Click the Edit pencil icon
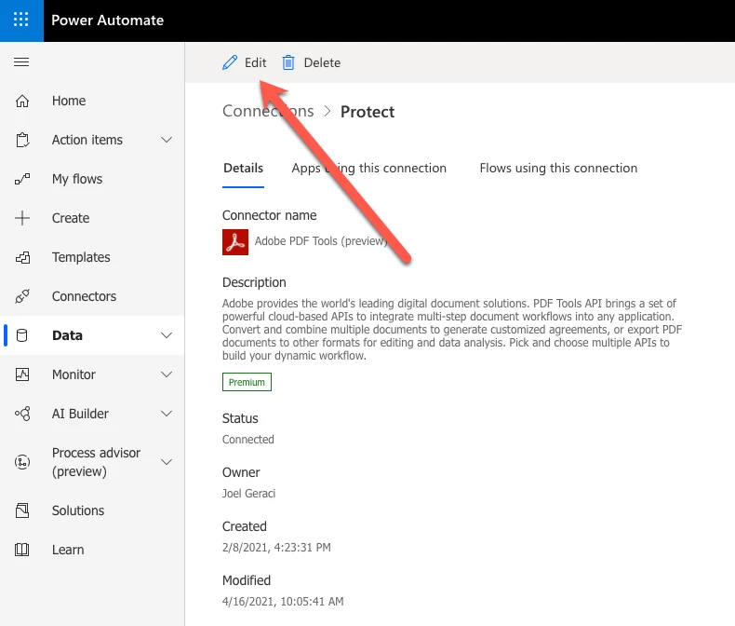Image resolution: width=735 pixels, height=626 pixels. point(230,62)
